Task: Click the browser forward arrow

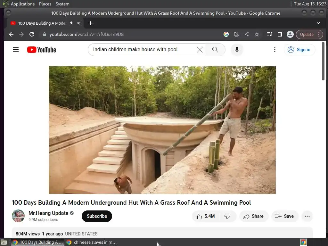Action: (21, 34)
